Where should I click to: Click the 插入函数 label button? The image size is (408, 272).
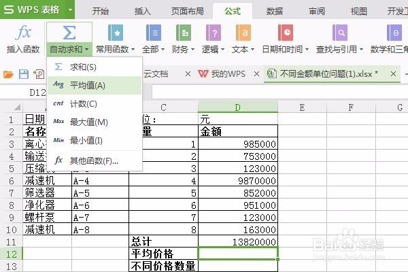point(23,49)
